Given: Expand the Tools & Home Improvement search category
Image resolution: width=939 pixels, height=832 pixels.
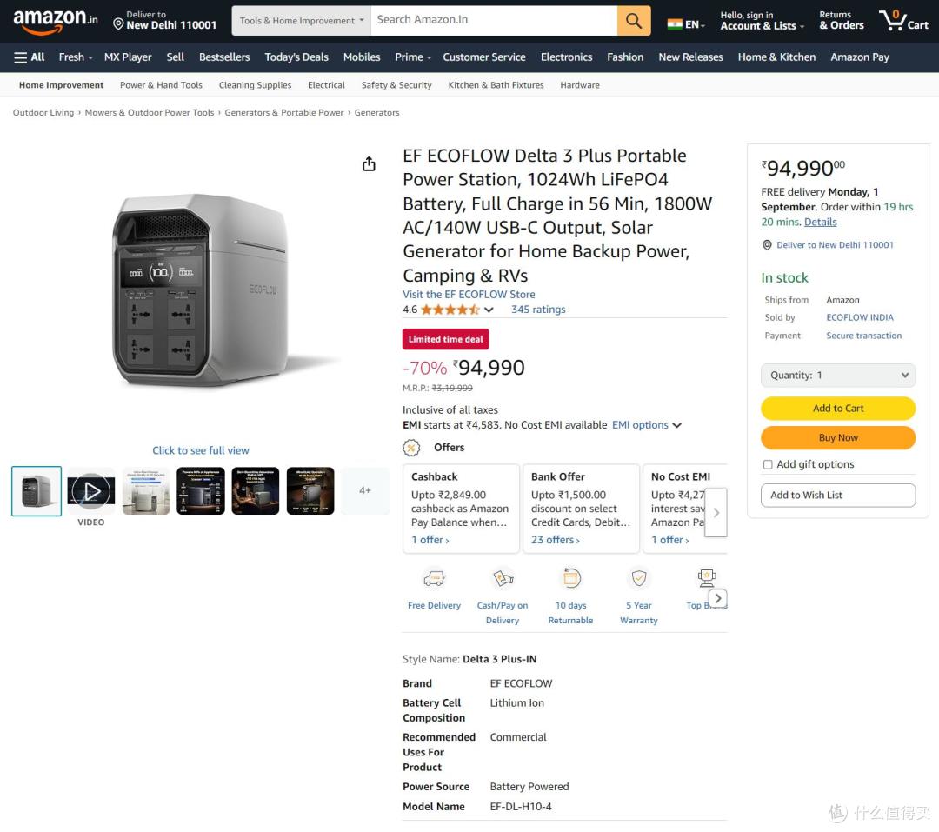Looking at the screenshot, I should (302, 20).
